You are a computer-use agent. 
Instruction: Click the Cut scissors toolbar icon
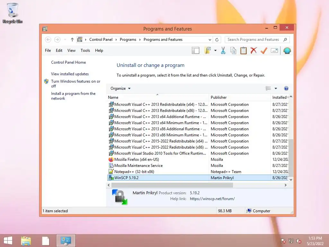223,50
